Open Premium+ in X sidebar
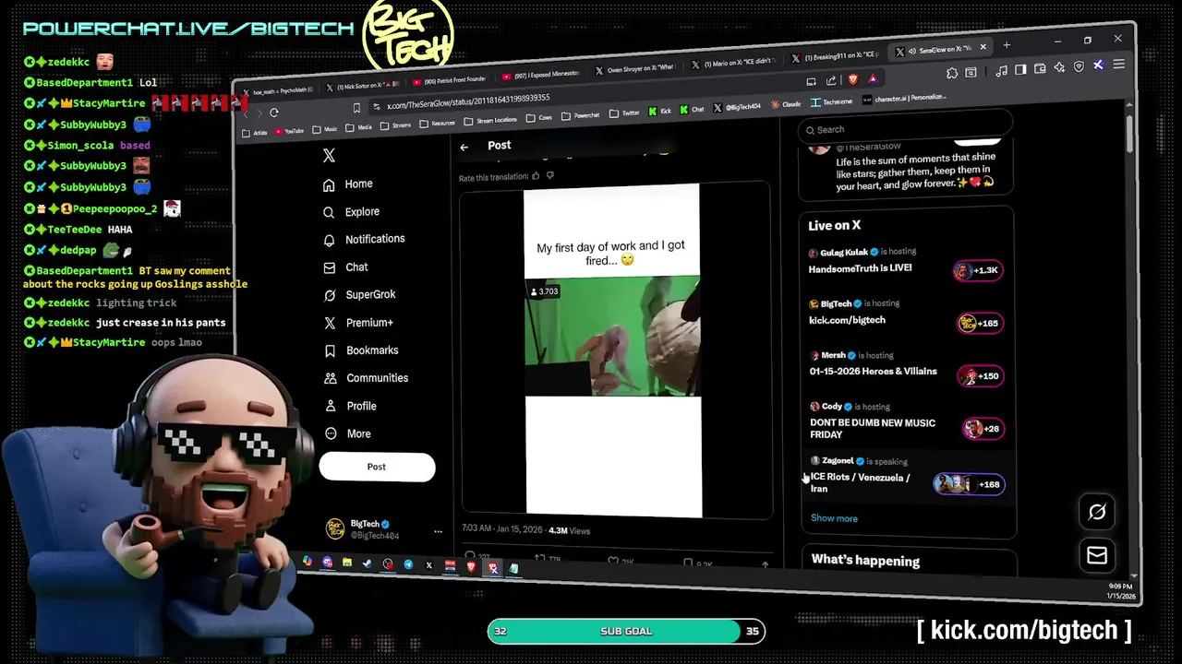The width and height of the screenshot is (1182, 664). tap(358, 323)
